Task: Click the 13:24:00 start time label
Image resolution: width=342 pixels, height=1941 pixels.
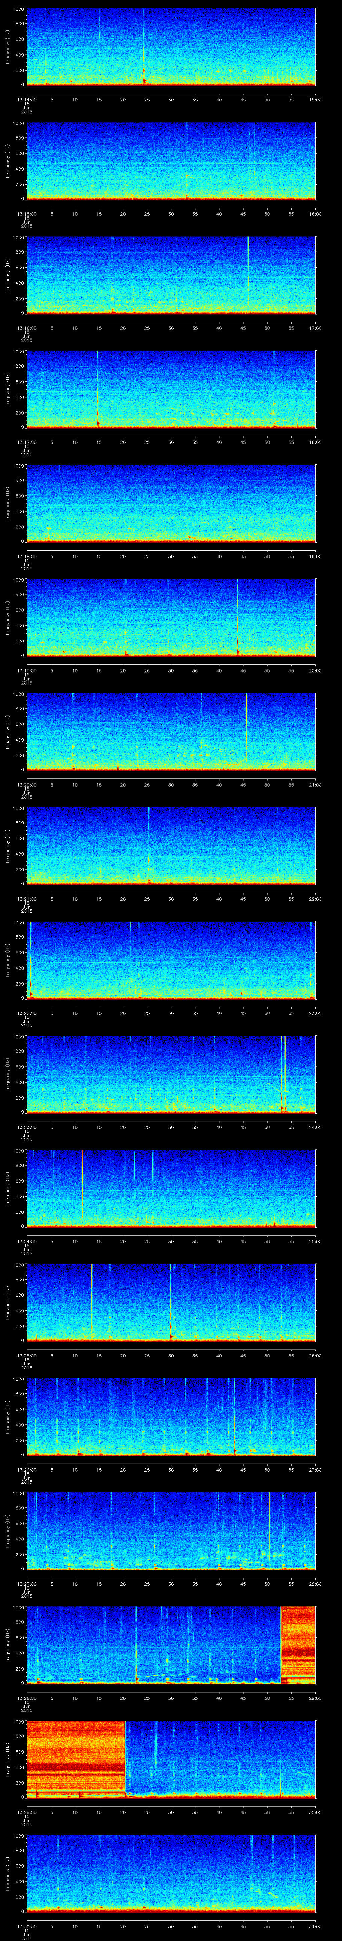Action: (26, 1241)
